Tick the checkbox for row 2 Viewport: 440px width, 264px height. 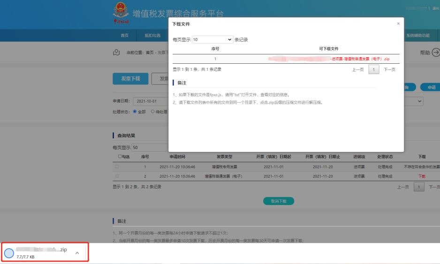coord(117,176)
